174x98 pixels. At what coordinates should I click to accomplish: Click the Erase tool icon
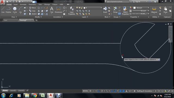[47, 8]
